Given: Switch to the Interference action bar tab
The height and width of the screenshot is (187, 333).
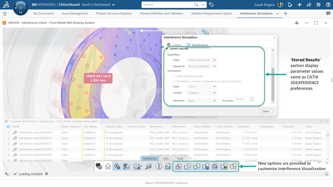Looking at the screenshot, I should (x=150, y=159).
